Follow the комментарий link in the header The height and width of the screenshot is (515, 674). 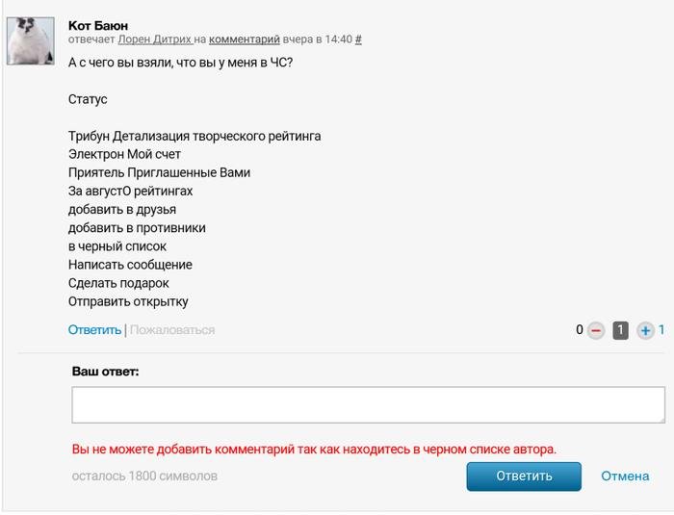244,39
